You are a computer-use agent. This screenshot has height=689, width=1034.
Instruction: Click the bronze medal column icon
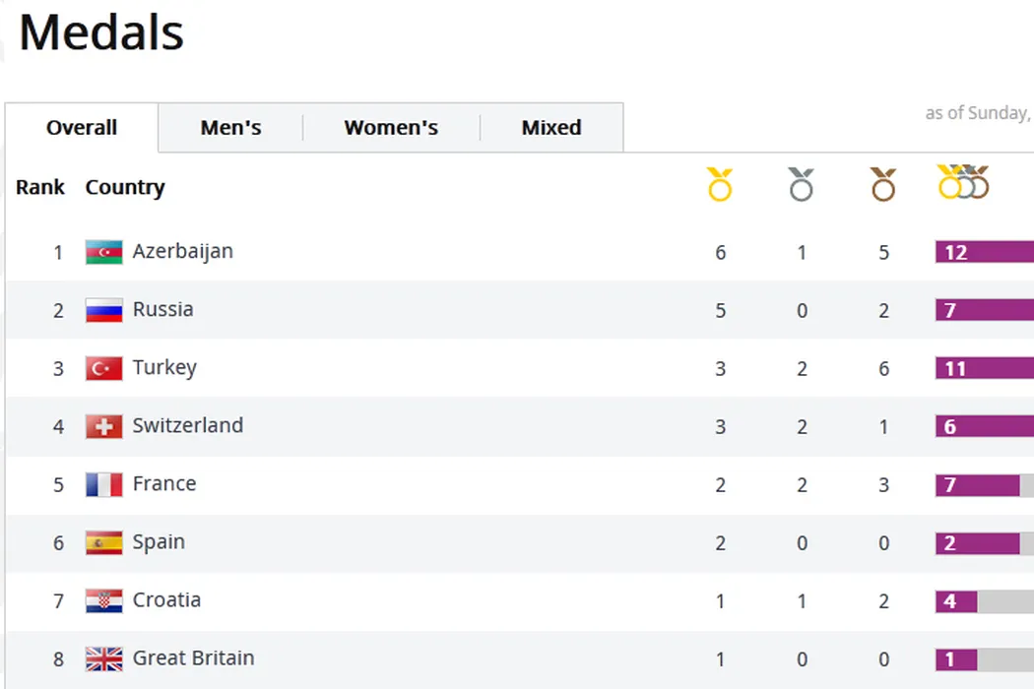[x=883, y=184]
